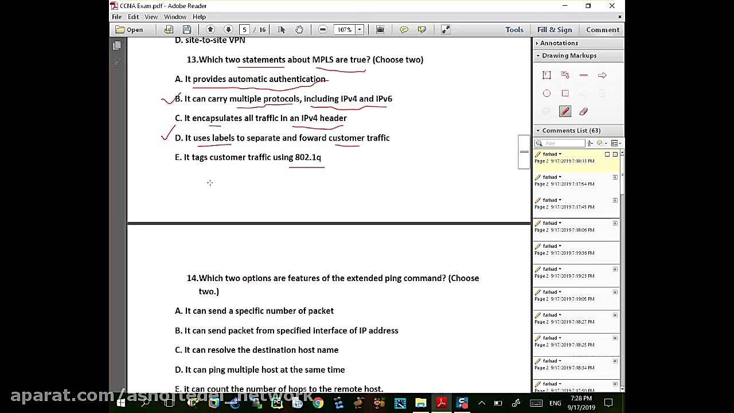Open the comments options menu dropdown
734x413 pixels.
tap(615, 143)
